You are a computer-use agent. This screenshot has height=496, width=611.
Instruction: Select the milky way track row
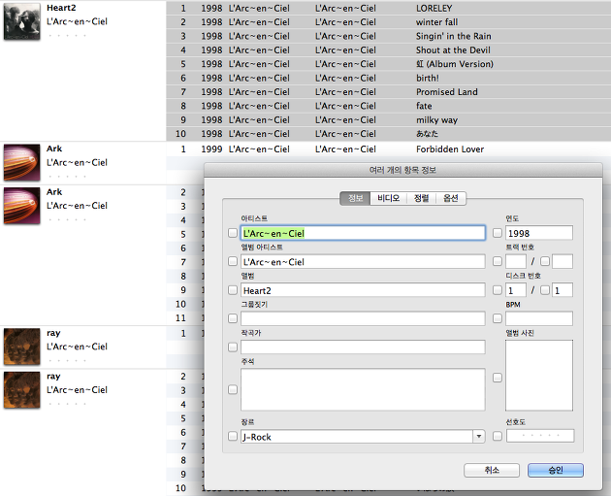tap(389, 120)
